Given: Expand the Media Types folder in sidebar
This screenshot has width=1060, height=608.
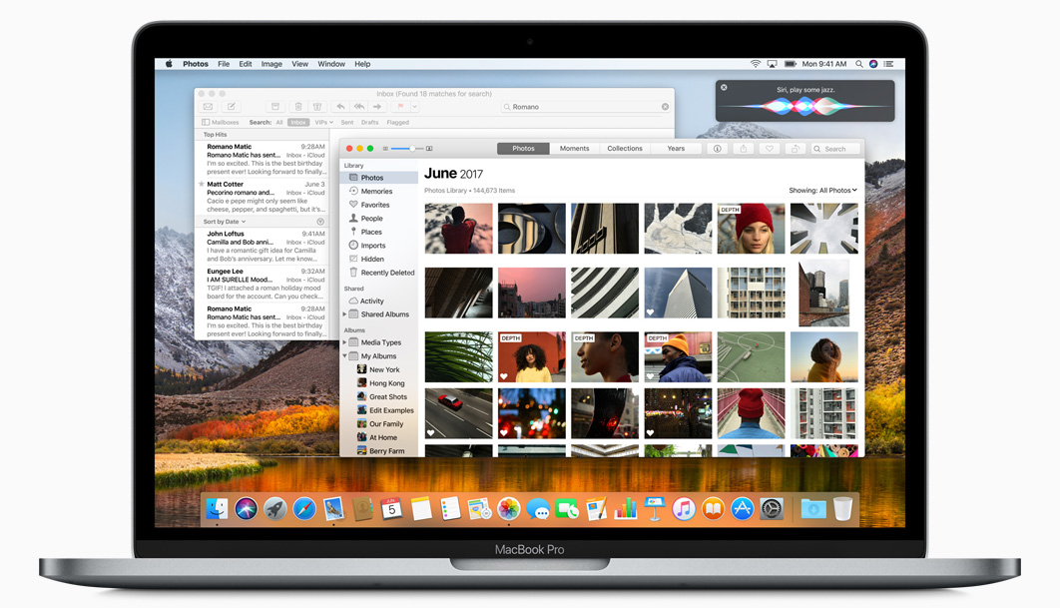Looking at the screenshot, I should tap(345, 342).
